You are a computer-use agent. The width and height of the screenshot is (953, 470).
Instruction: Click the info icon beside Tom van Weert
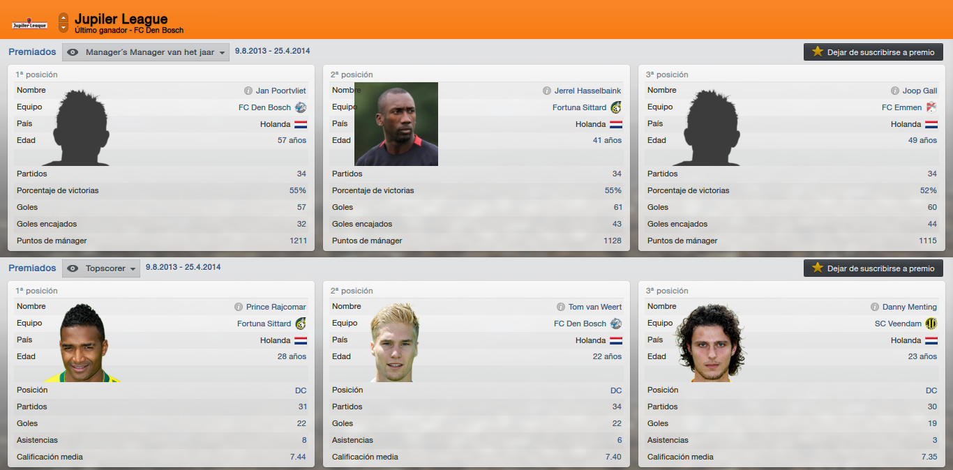561,307
